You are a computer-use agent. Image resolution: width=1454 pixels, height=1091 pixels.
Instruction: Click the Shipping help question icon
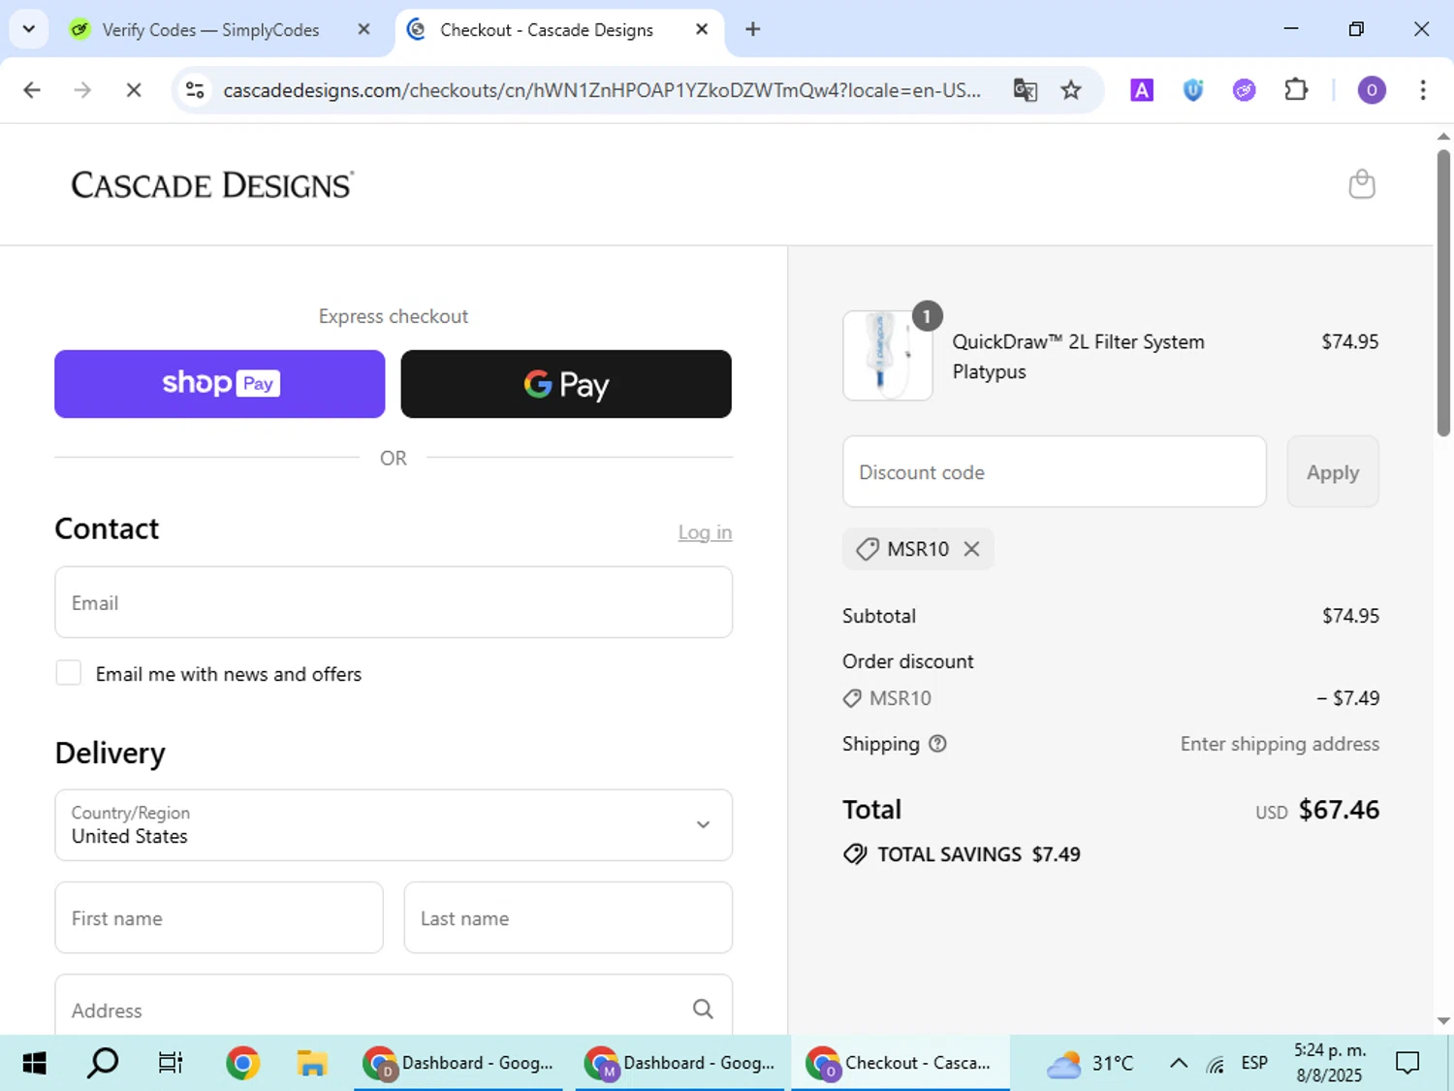[937, 744]
